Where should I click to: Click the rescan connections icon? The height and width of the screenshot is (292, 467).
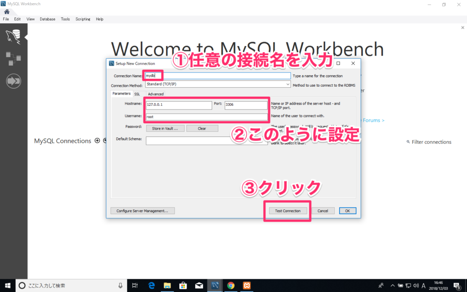104,141
